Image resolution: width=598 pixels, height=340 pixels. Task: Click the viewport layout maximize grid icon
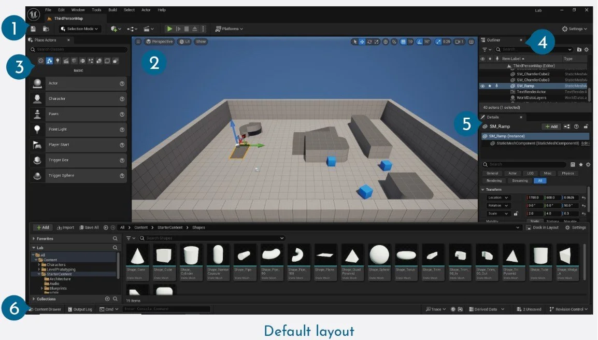(x=472, y=41)
